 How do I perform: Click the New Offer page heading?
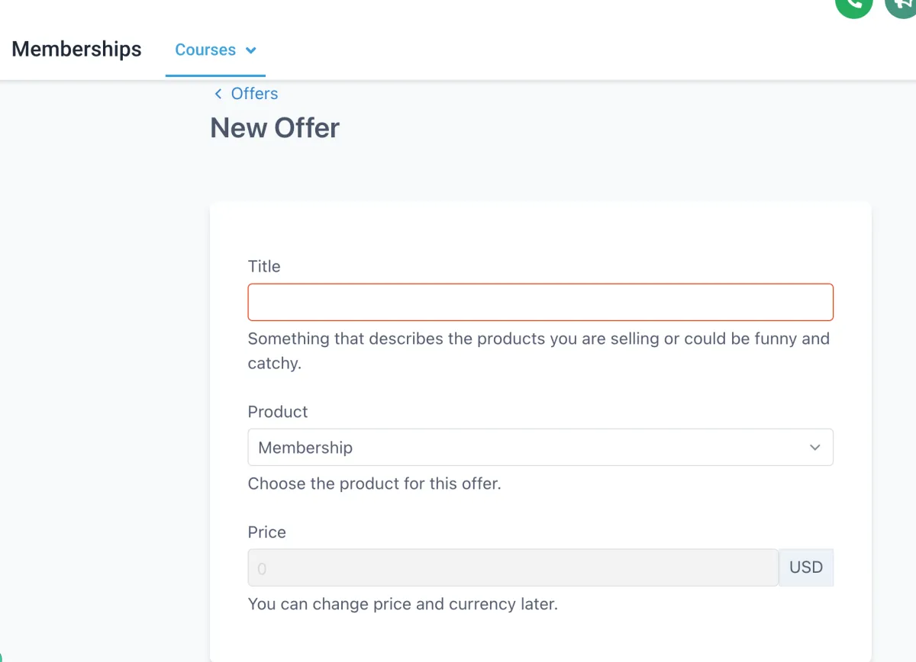(x=275, y=128)
